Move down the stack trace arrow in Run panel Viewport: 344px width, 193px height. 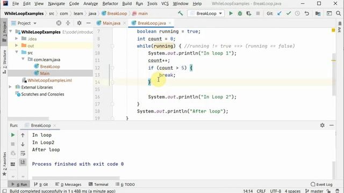tap(23, 144)
